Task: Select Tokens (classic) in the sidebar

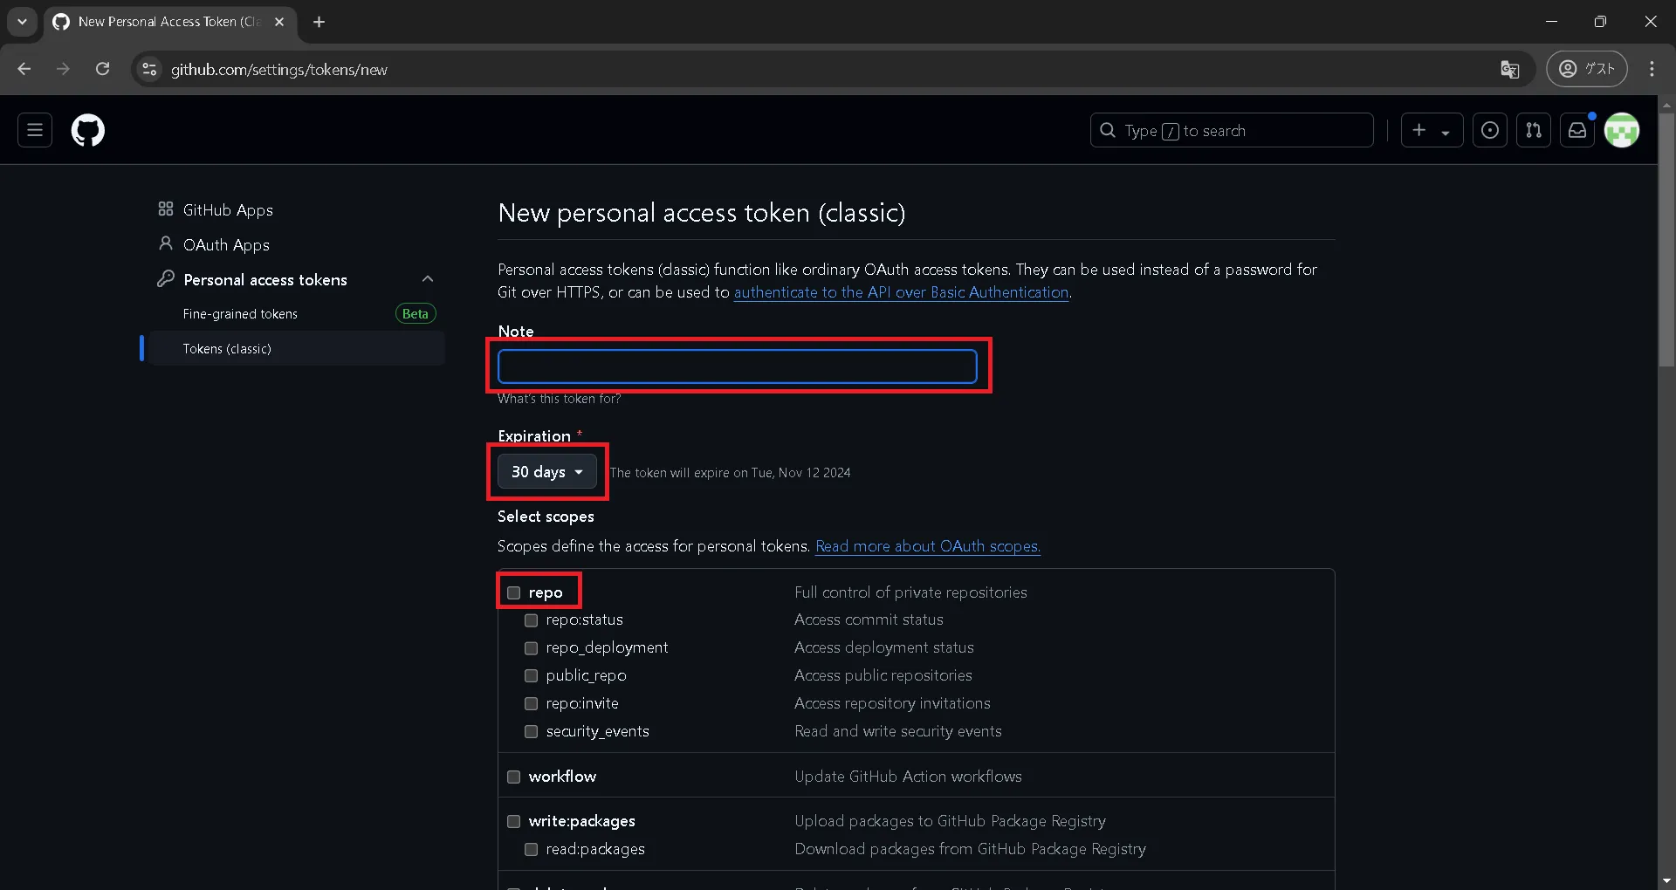Action: point(297,348)
